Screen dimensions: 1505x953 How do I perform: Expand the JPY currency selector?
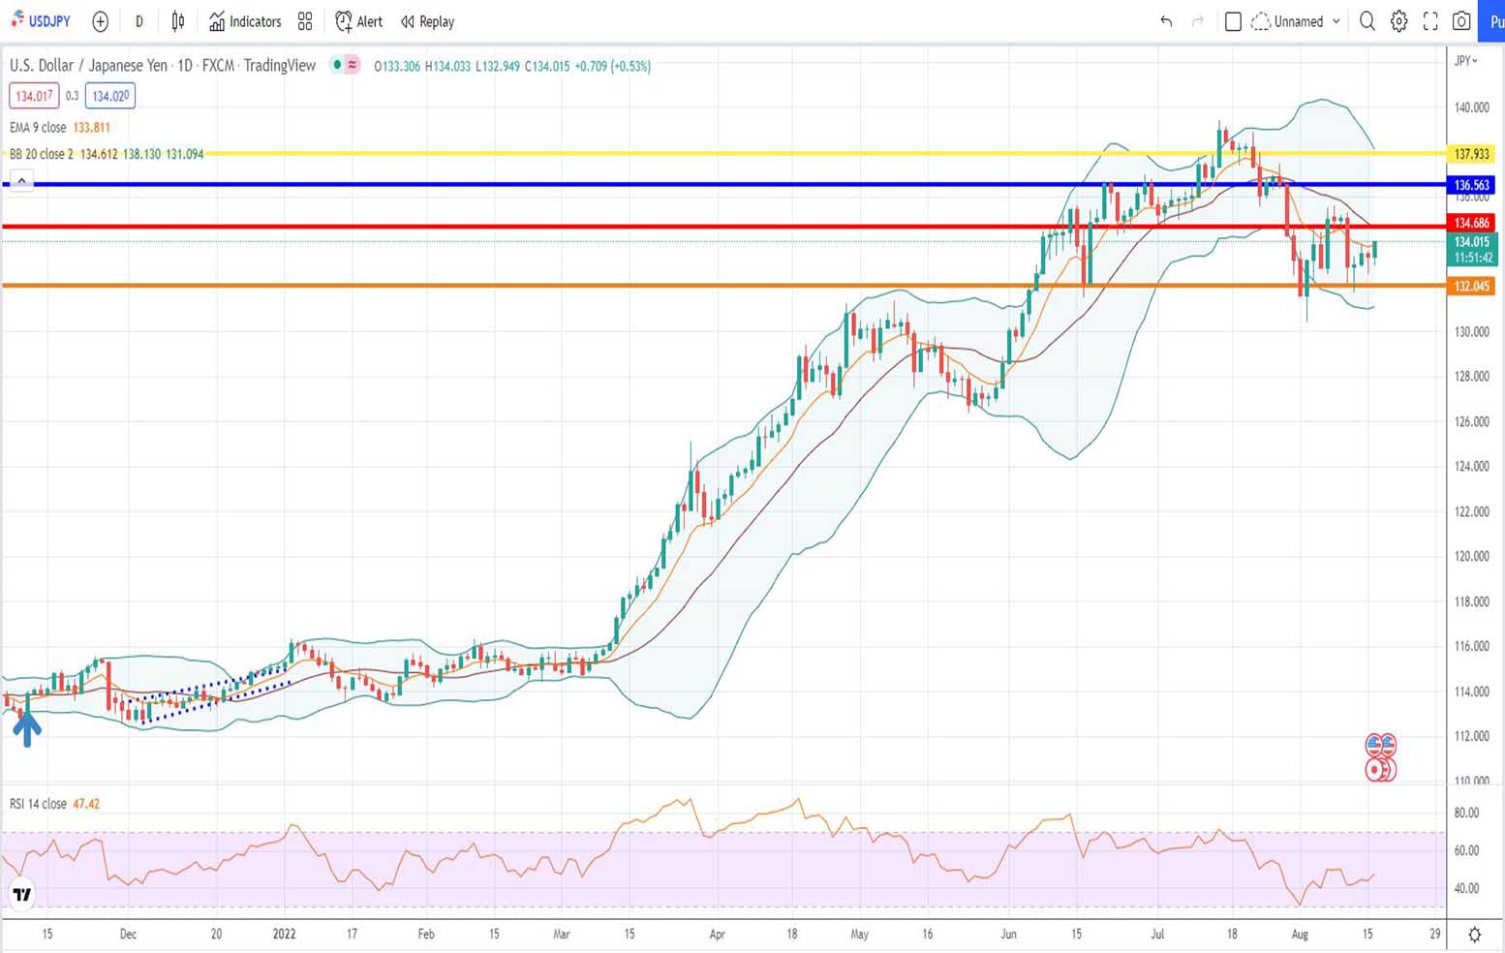[x=1465, y=61]
